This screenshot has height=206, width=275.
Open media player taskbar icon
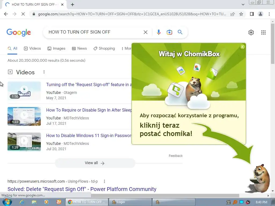click(46, 202)
